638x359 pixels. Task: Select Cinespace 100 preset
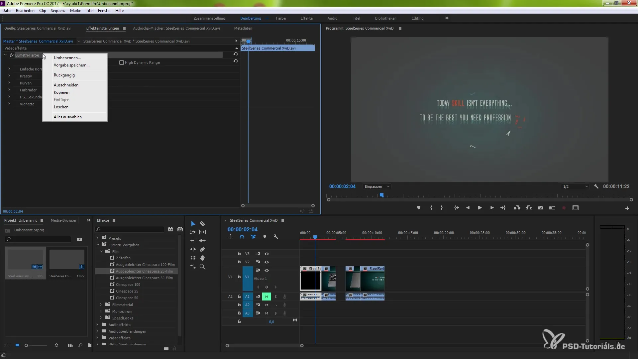pos(128,285)
